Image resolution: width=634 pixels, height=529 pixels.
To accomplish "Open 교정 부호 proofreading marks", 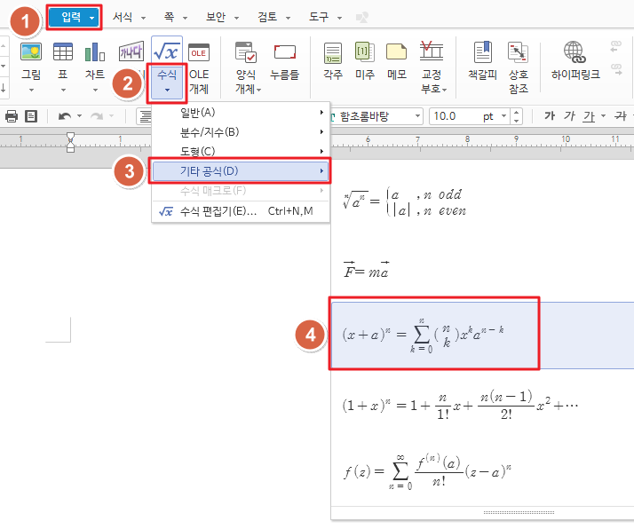I will (x=431, y=51).
